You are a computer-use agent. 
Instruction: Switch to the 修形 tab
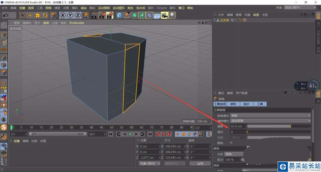[x=233, y=104]
